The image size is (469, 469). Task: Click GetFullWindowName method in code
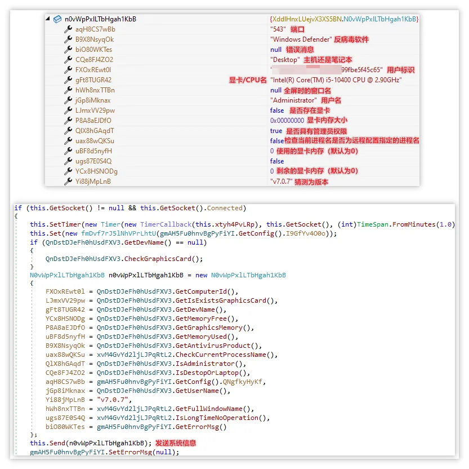click(209, 409)
